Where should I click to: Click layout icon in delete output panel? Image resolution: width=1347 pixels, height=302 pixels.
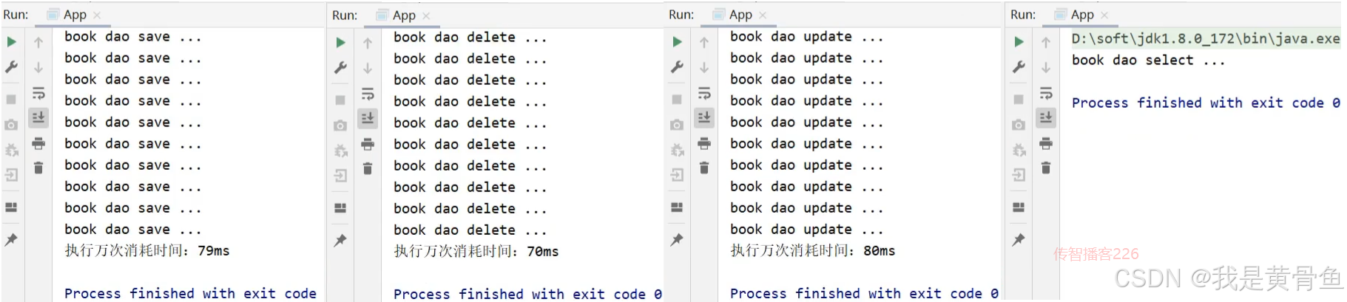pos(340,208)
